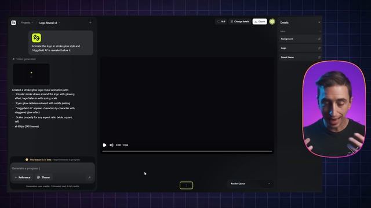Click the send prompt icon

click(89, 177)
